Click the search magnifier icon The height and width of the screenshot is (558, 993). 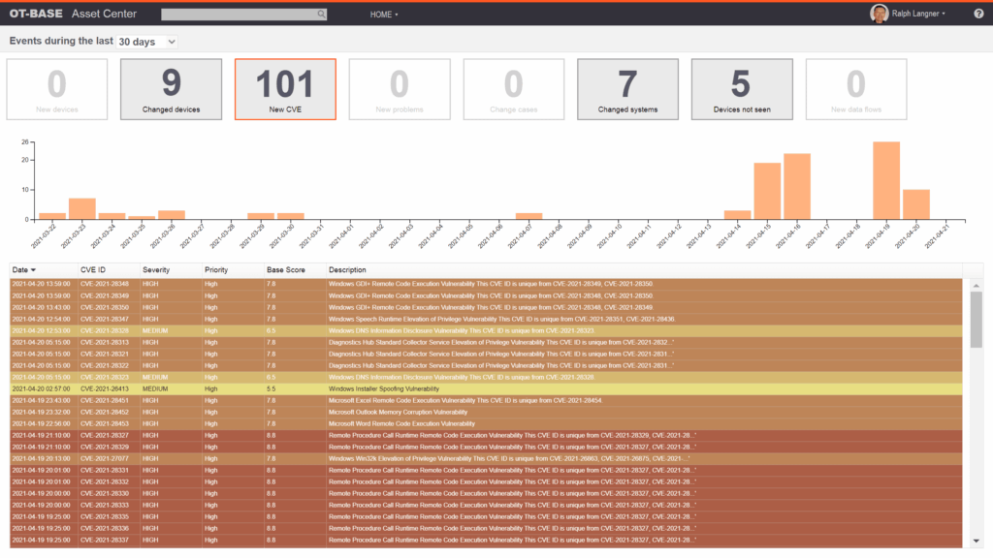tap(322, 15)
